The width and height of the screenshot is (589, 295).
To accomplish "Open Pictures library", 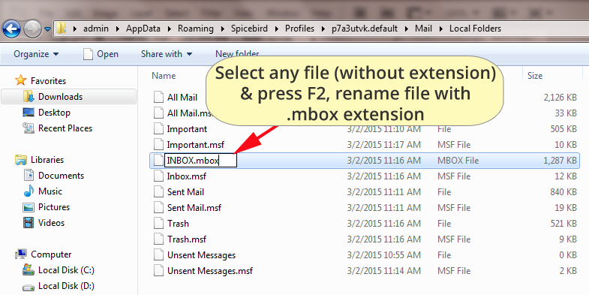I will [x=54, y=207].
